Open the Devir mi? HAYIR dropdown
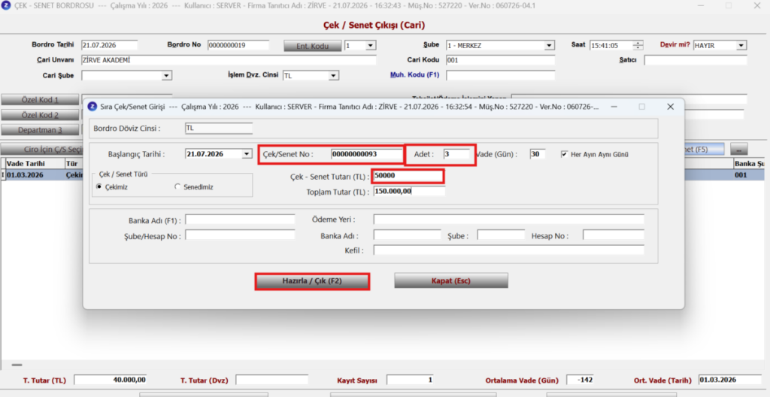Image resolution: width=770 pixels, height=397 pixels. click(x=741, y=46)
